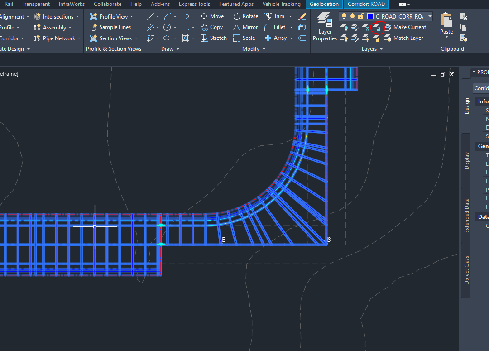Toggle the freeze sun icon for current layer
Image resolution: width=489 pixels, height=351 pixels.
click(352, 16)
